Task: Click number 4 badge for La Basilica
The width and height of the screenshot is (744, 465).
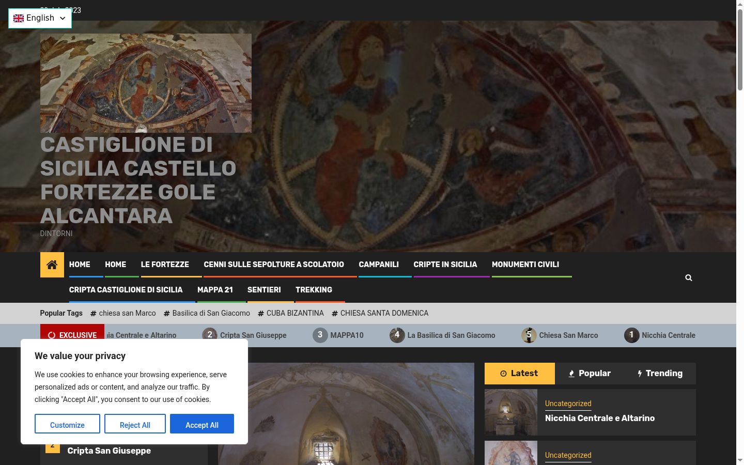Action: tap(397, 335)
